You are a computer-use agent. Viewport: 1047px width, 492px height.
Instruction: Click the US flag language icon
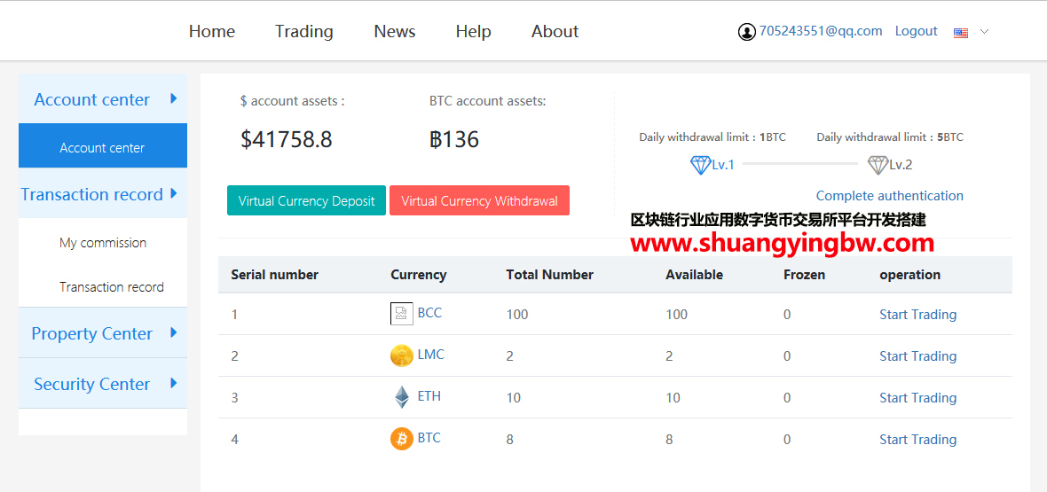(961, 33)
